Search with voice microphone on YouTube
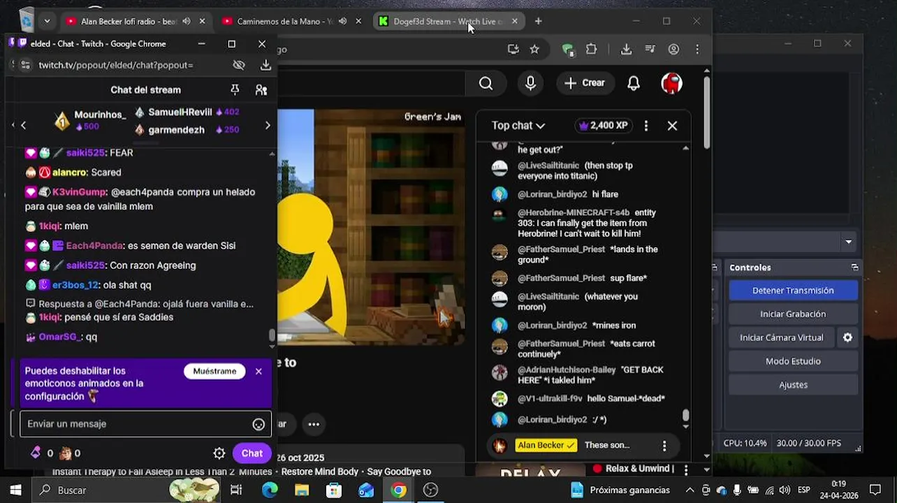The width and height of the screenshot is (897, 503). [531, 83]
